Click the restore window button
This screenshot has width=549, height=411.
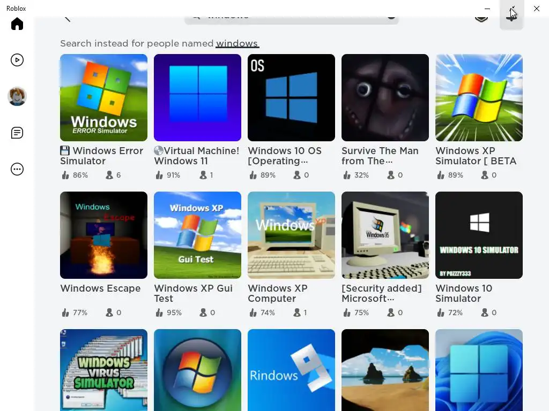coord(512,9)
